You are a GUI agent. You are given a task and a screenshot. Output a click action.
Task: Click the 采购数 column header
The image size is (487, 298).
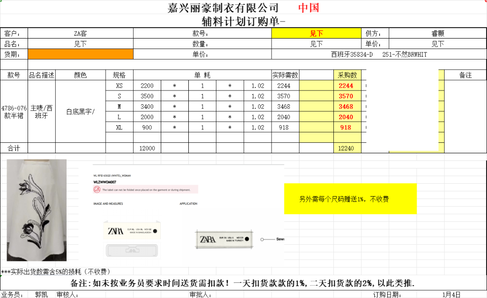pos(347,75)
